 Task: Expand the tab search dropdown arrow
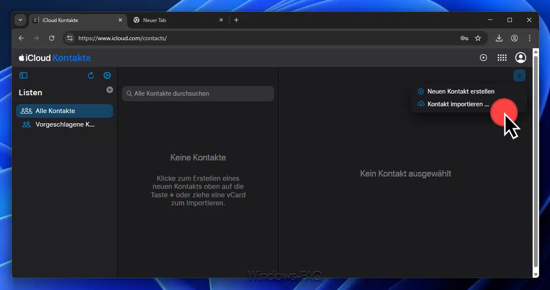click(x=20, y=20)
